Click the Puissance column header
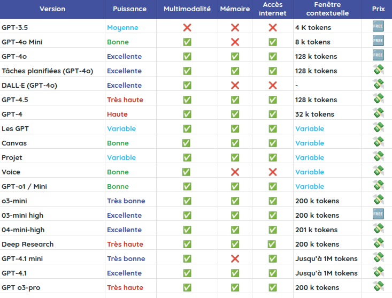This screenshot has height=298, width=392. pos(129,9)
